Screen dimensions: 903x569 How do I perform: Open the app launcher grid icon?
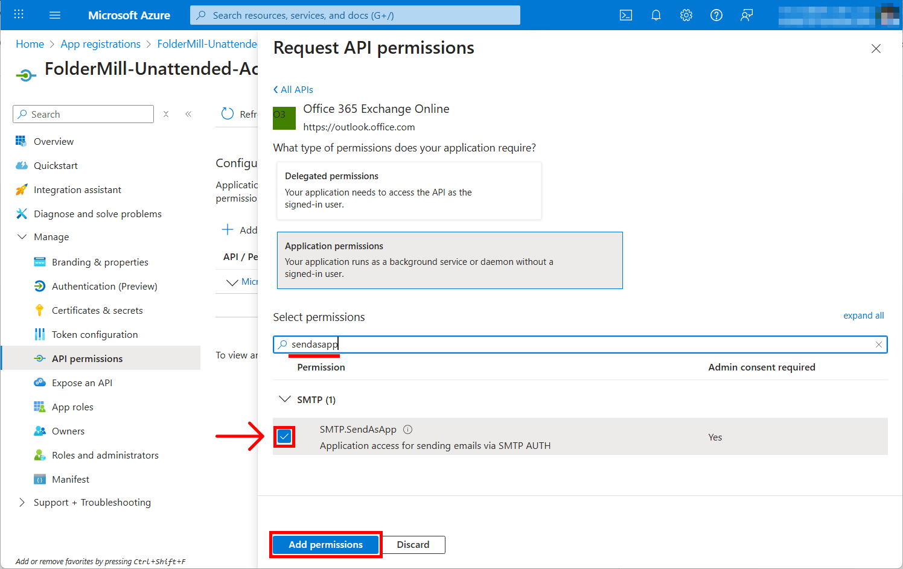point(18,14)
